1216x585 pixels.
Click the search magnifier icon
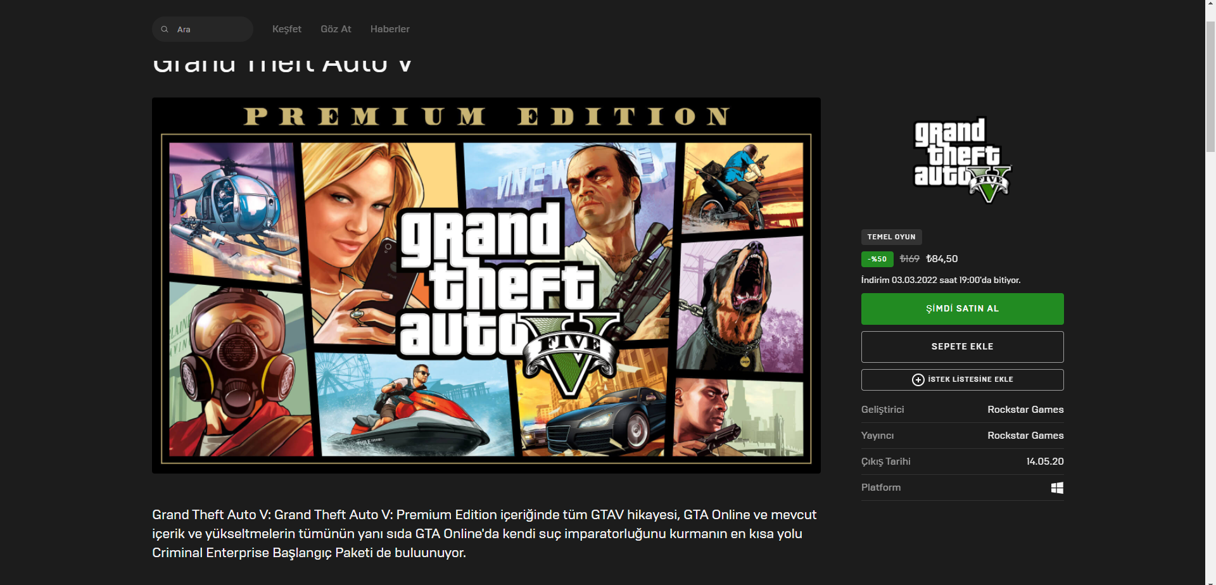point(165,29)
